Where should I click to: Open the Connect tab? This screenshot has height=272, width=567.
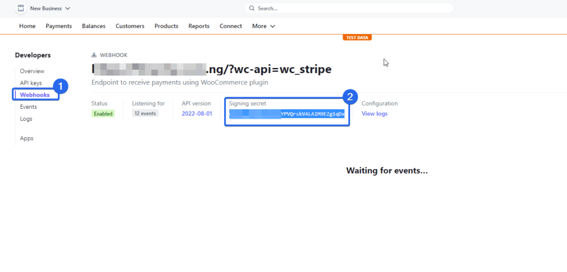pos(231,26)
